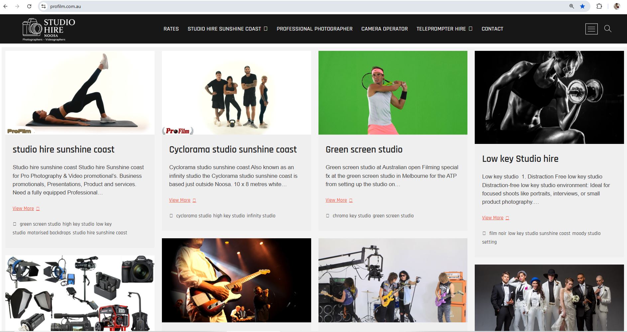Open the site search with magnifier icon

pyautogui.click(x=608, y=29)
